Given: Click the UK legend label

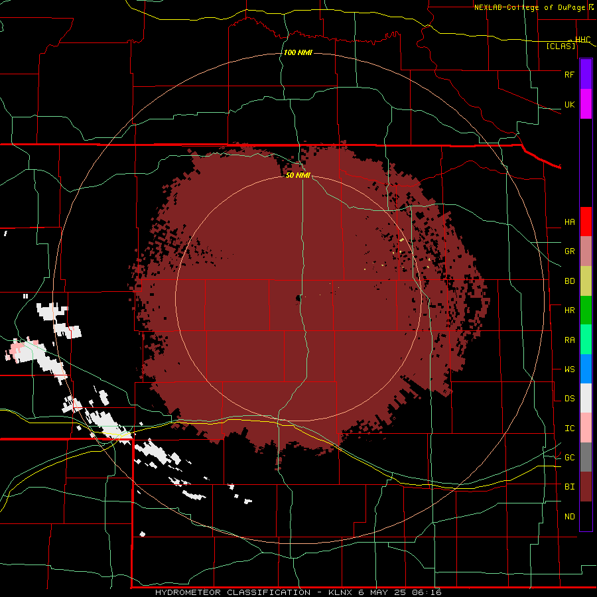Looking at the screenshot, I should tap(569, 104).
